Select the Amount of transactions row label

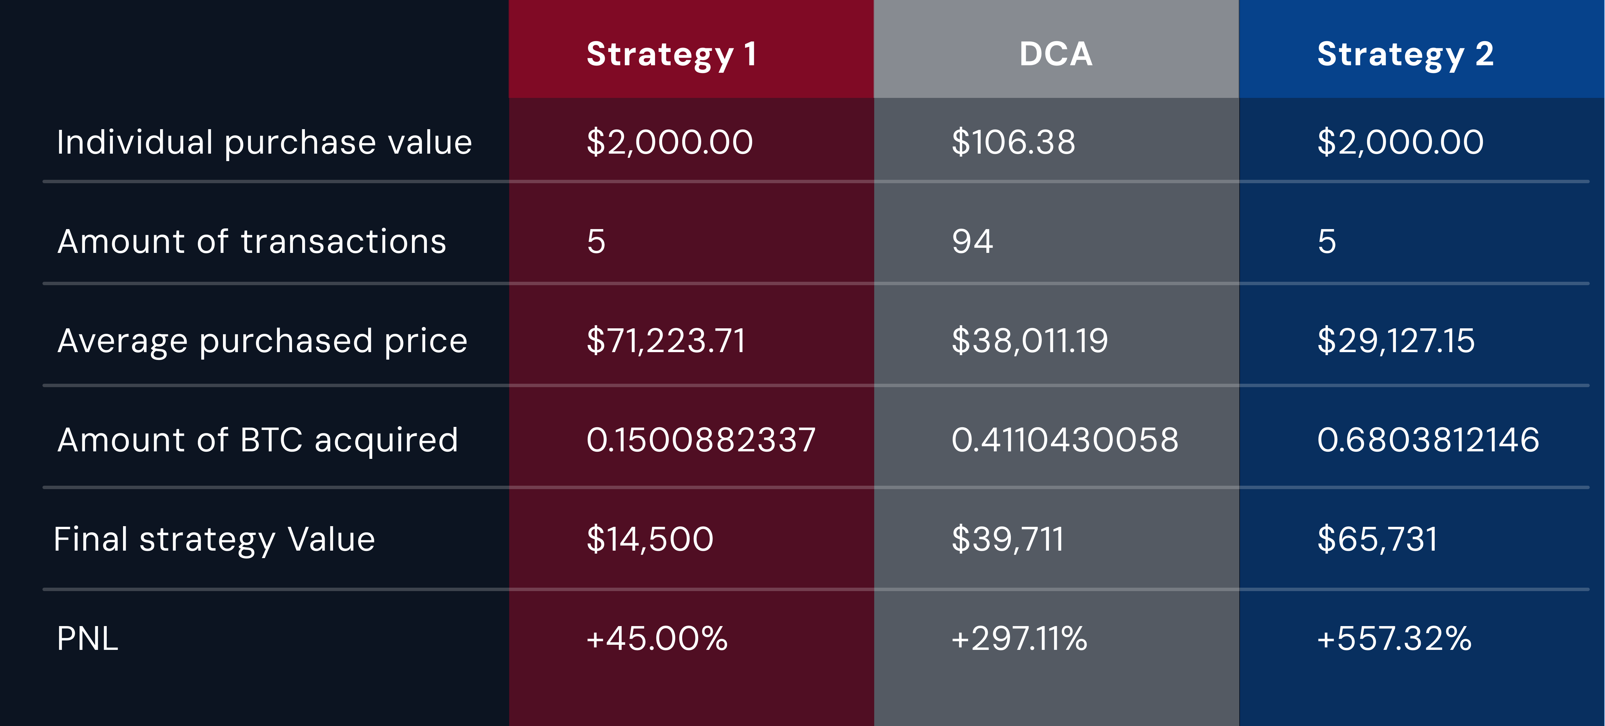[252, 241]
